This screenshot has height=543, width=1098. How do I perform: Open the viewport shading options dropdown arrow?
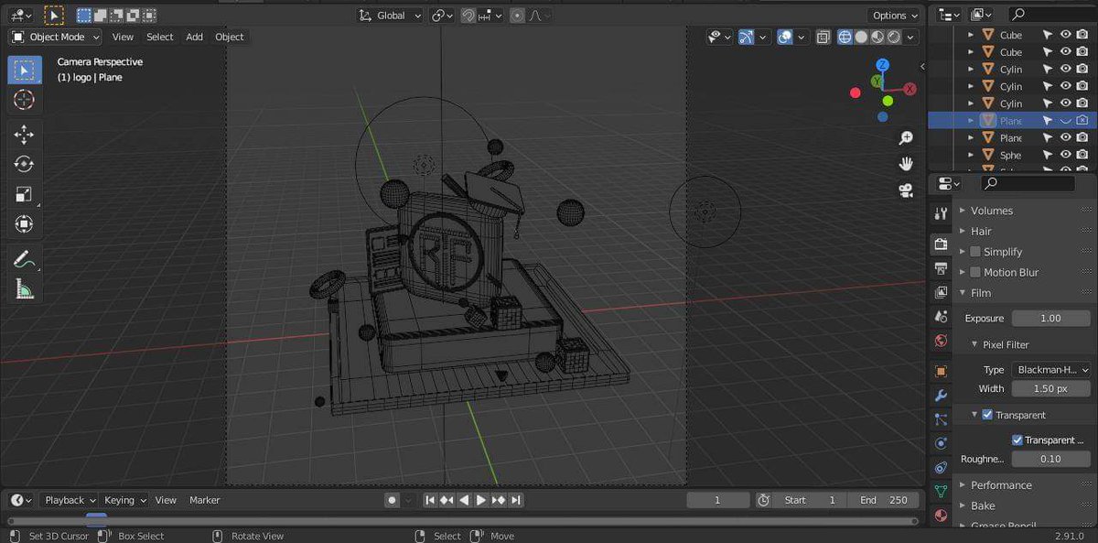pos(912,37)
